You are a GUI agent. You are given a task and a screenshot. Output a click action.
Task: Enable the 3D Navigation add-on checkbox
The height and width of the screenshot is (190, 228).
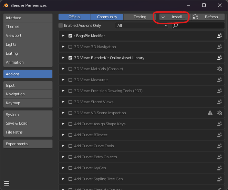(70, 47)
